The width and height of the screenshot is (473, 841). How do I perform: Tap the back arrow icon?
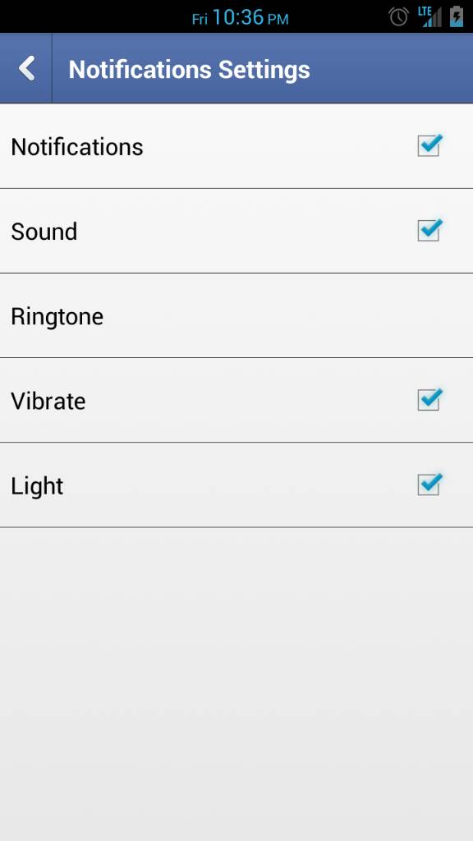[26, 69]
